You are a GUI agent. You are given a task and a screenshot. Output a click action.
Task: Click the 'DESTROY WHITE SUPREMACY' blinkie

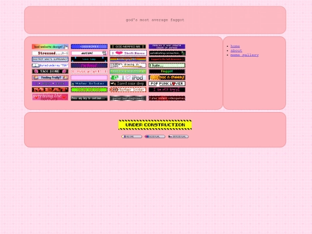(x=50, y=59)
